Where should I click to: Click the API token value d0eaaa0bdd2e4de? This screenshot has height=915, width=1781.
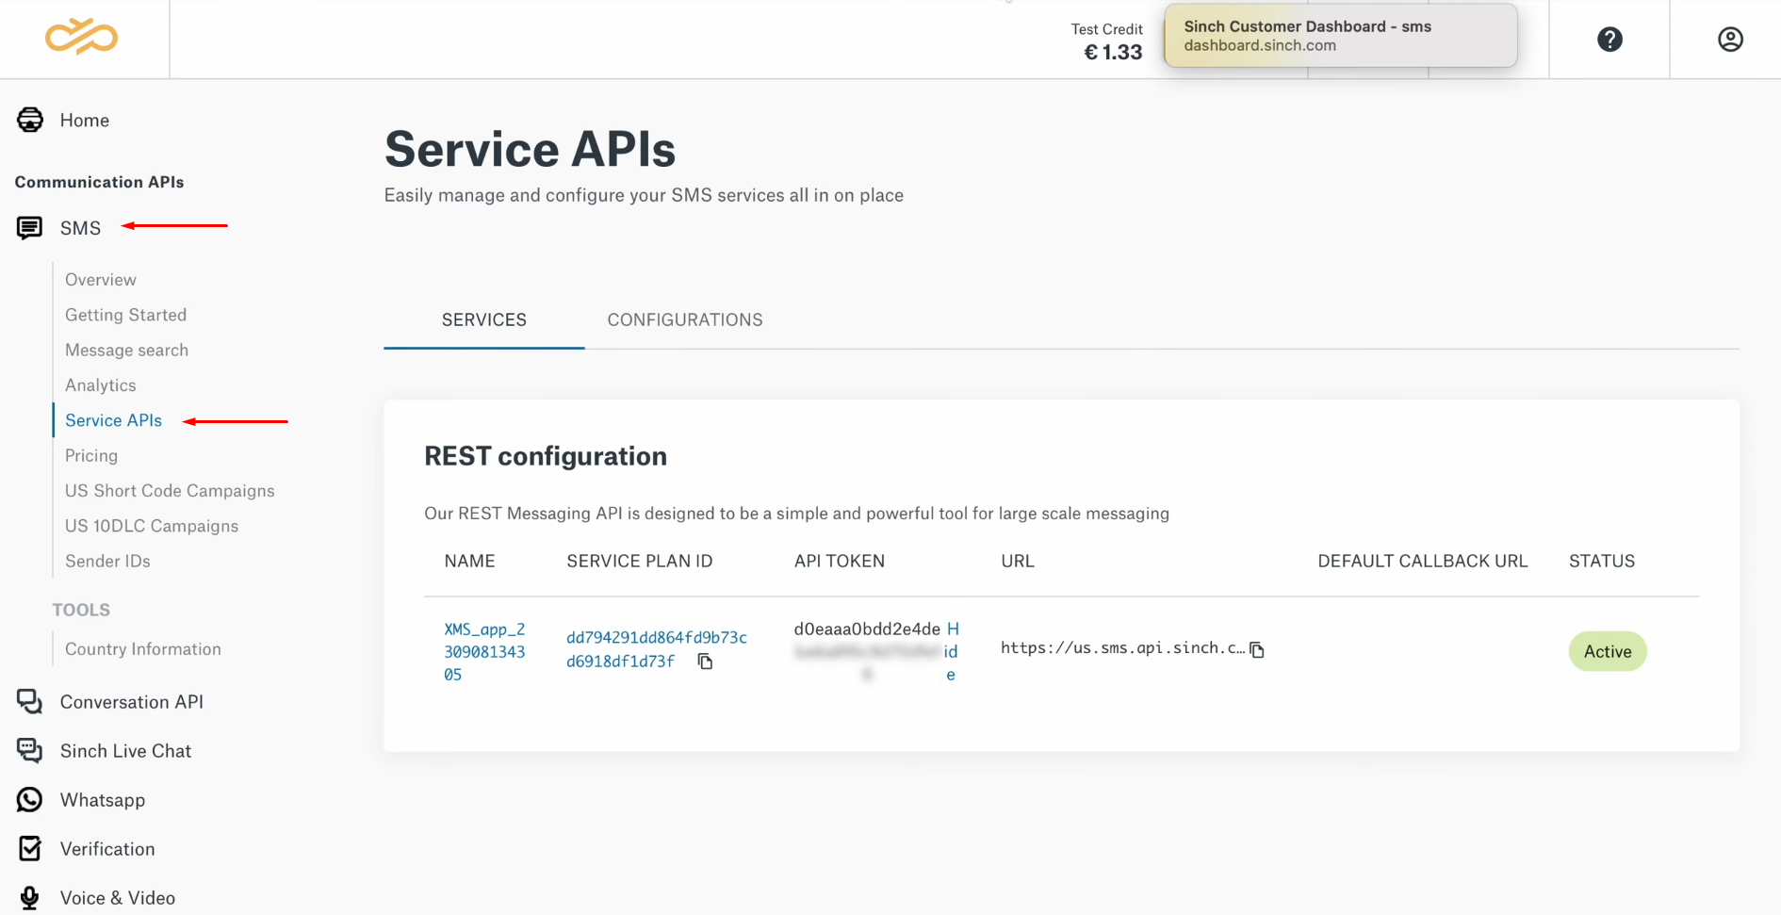pos(867,629)
